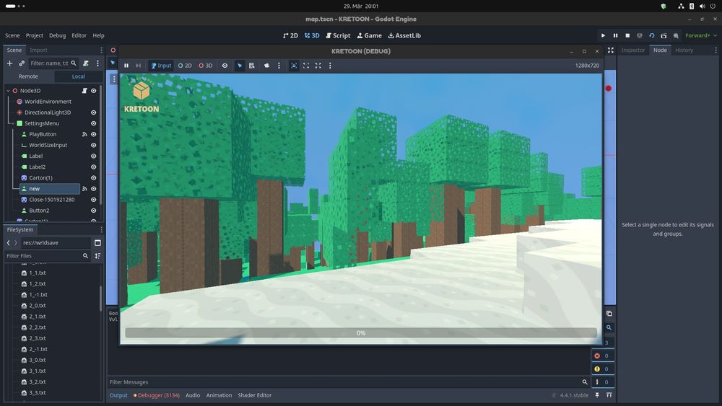Click the stretch to fit expand icon
Image resolution: width=722 pixels, height=406 pixels.
(x=318, y=66)
